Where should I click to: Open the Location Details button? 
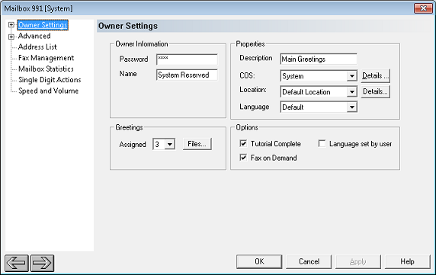375,91
